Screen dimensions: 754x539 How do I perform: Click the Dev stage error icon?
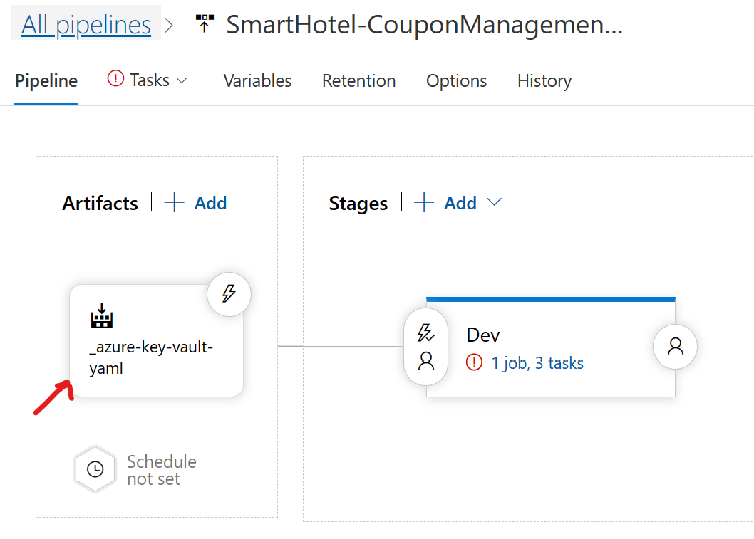coord(474,363)
